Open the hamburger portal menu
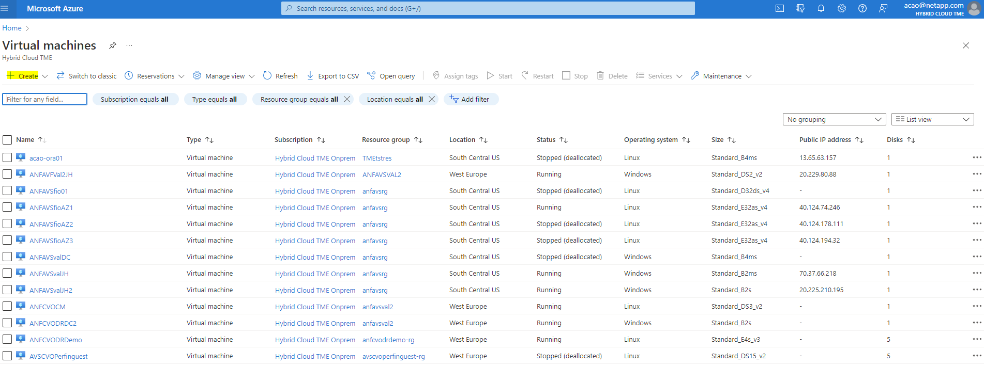The height and width of the screenshot is (366, 984). pyautogui.click(x=5, y=9)
